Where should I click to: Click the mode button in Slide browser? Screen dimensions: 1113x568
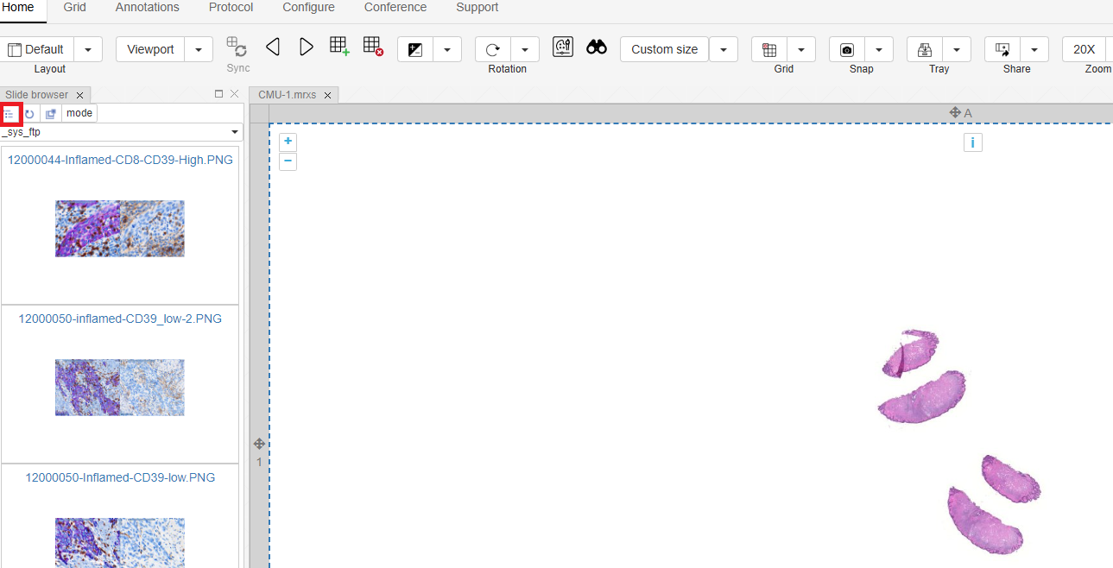[x=79, y=113]
